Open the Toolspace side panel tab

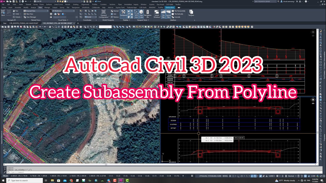(x=2, y=65)
